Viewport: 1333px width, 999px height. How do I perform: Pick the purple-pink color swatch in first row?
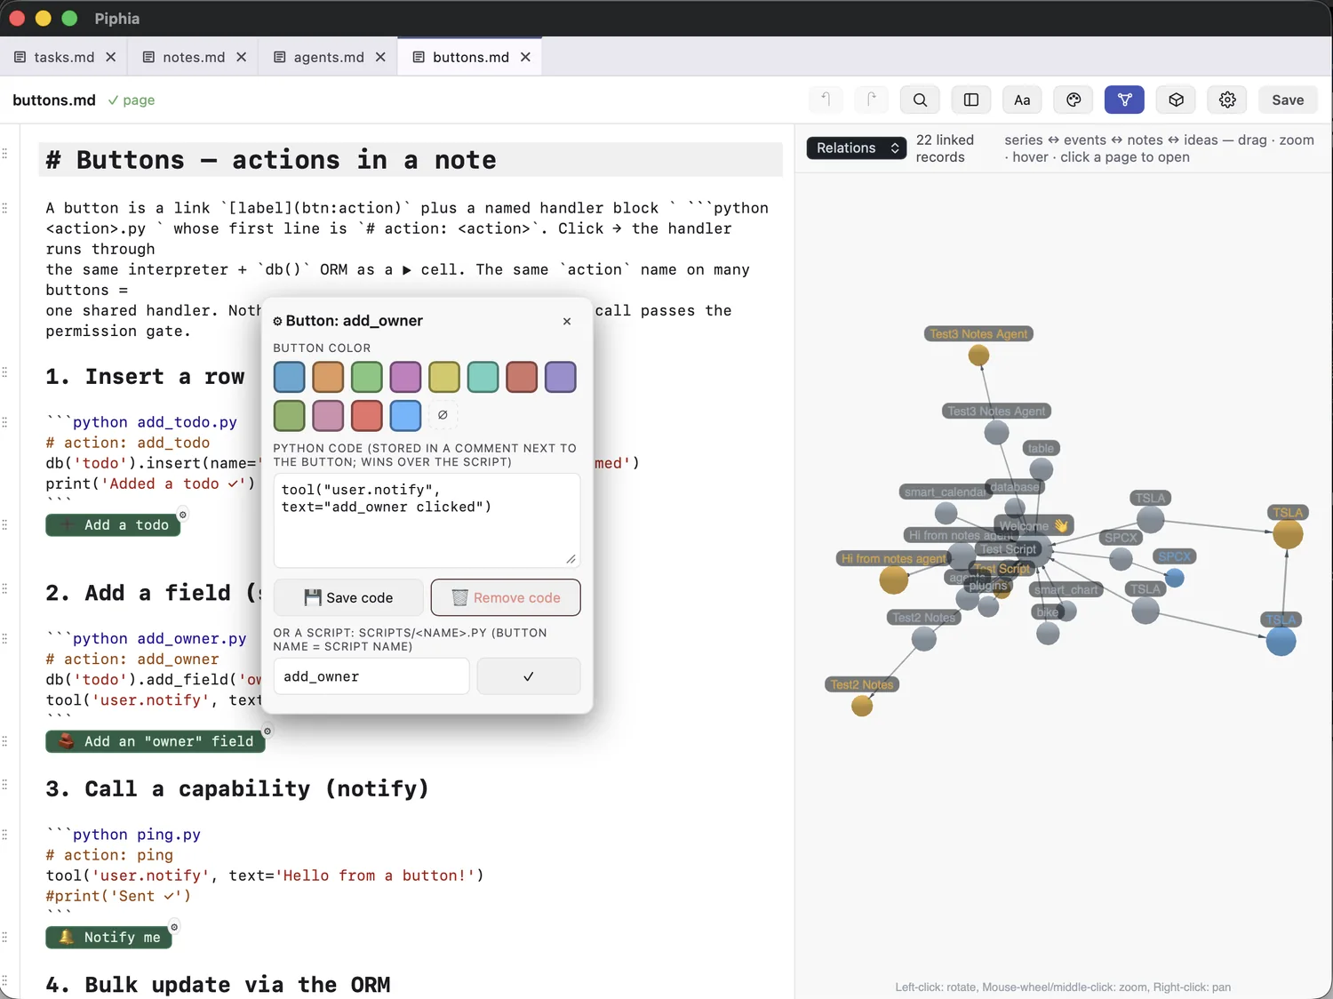click(405, 377)
